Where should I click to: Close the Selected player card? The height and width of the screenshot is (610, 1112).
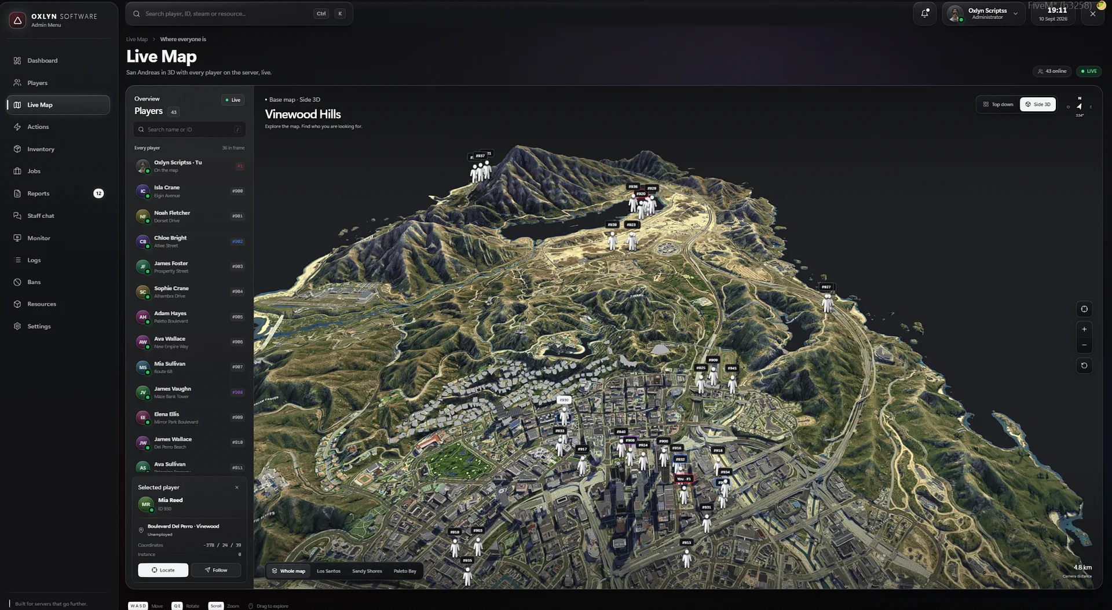click(237, 487)
